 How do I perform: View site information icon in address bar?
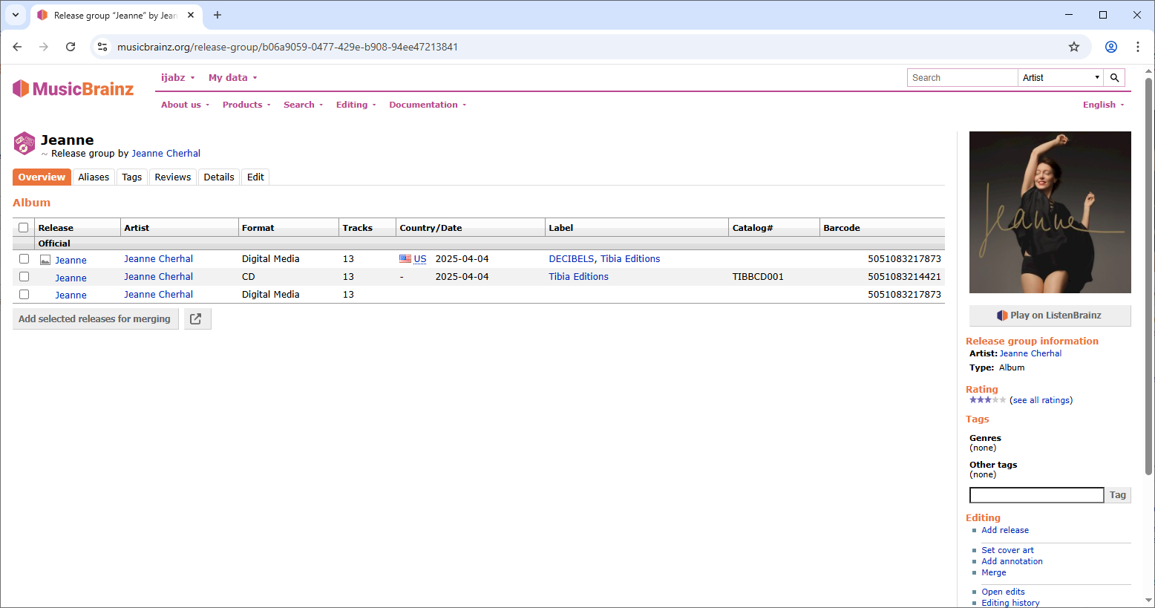click(102, 47)
